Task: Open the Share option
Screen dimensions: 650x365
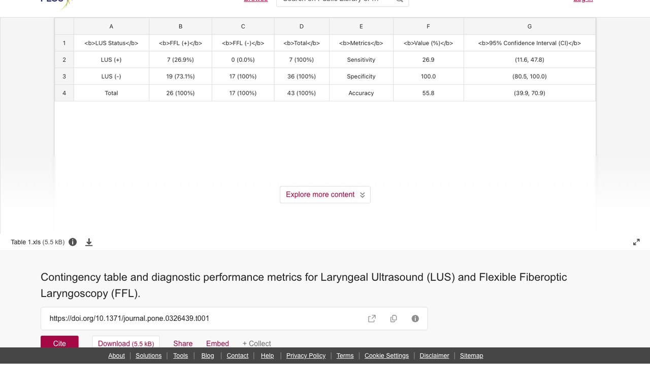Action: tap(183, 343)
